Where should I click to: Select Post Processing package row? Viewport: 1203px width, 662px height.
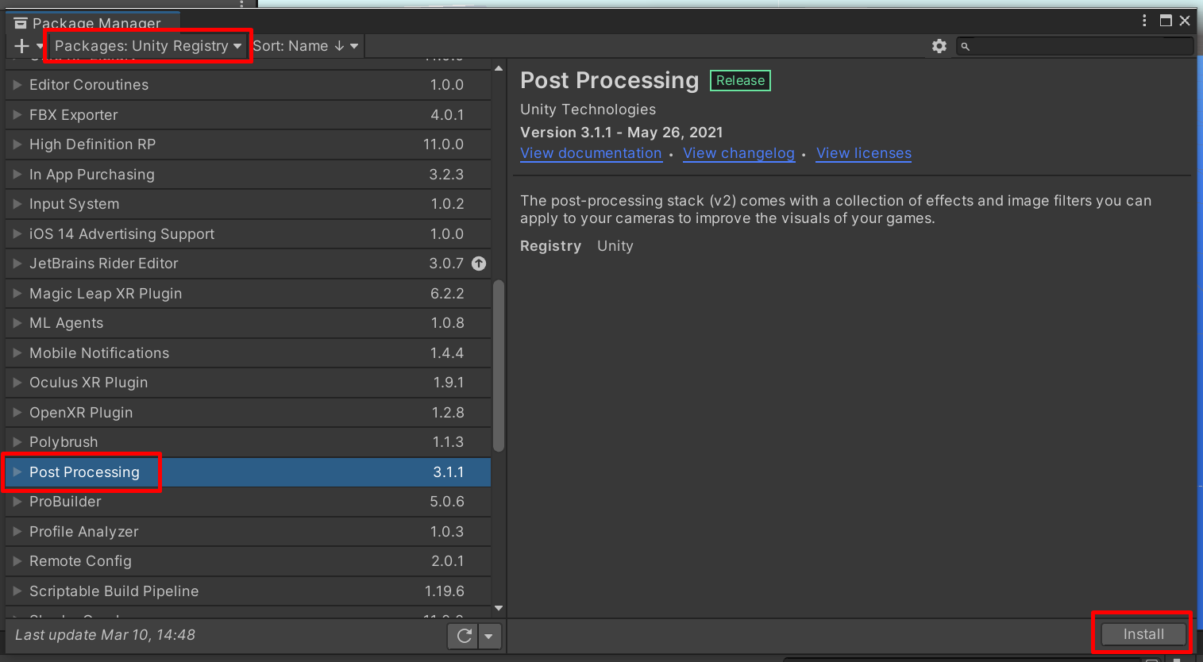click(248, 471)
